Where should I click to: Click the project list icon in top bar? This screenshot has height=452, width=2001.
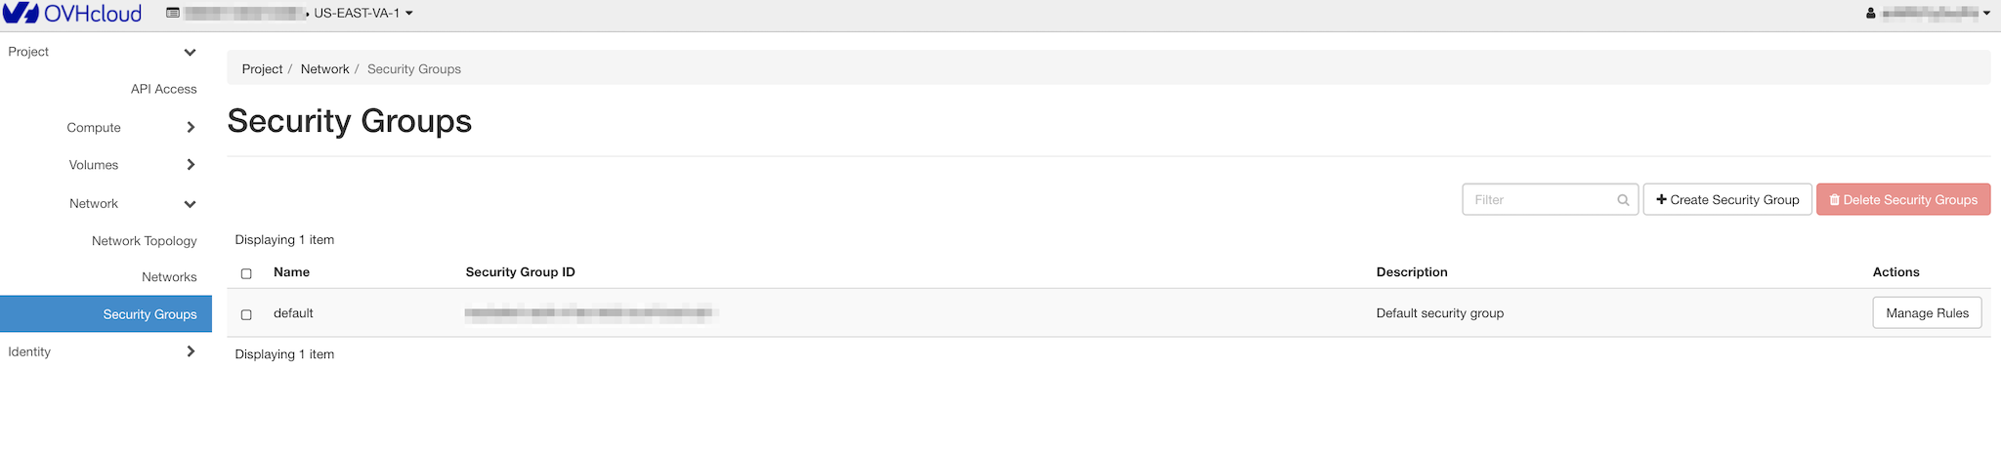pyautogui.click(x=173, y=14)
